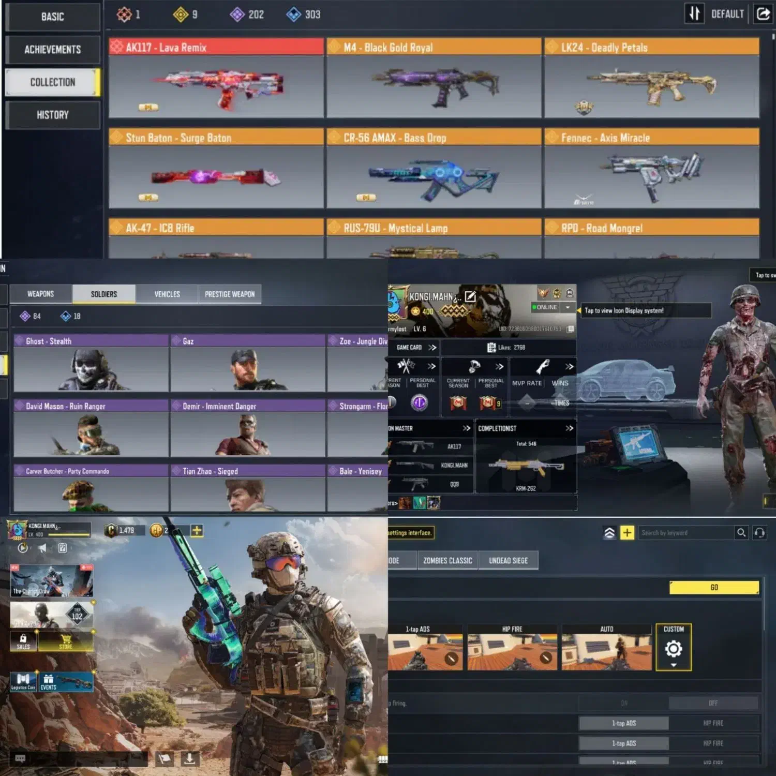The image size is (776, 776).
Task: Choose HIP FIRE directly below OFF toggle
Action: [x=713, y=723]
